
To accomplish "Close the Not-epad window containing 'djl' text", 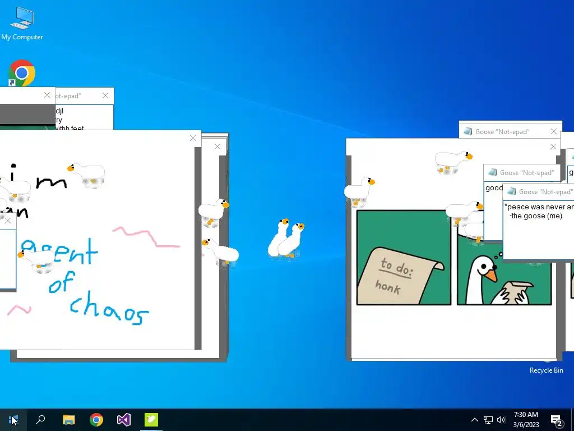I will [x=105, y=95].
